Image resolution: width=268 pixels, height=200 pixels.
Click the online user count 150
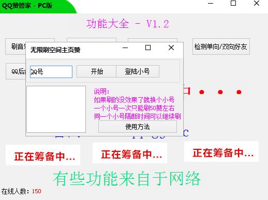(x=37, y=191)
